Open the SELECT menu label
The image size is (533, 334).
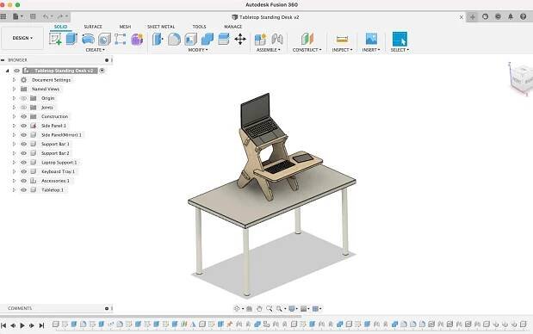400,50
